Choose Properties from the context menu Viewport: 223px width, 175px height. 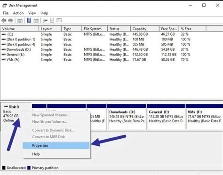(56, 145)
